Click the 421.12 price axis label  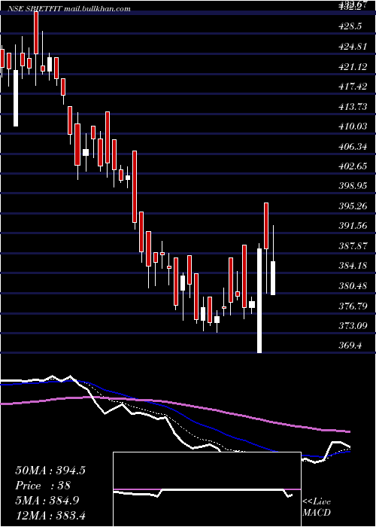pos(352,67)
